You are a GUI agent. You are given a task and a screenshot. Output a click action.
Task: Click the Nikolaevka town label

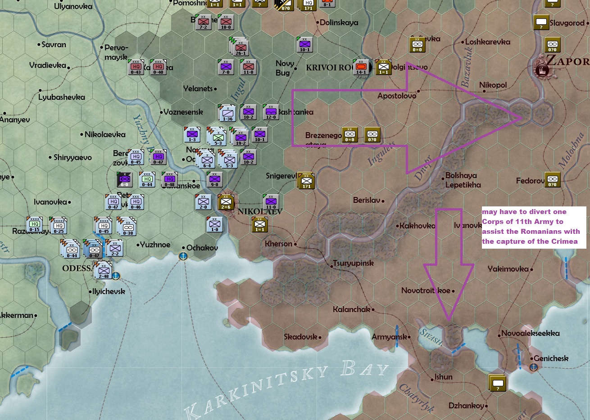[105, 134]
